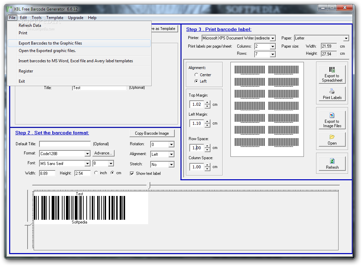Toggle Show text label checkbox
362x266 pixels.
pos(132,173)
